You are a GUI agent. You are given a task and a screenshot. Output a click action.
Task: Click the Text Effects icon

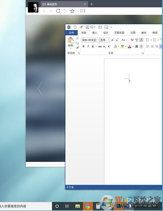(115, 46)
